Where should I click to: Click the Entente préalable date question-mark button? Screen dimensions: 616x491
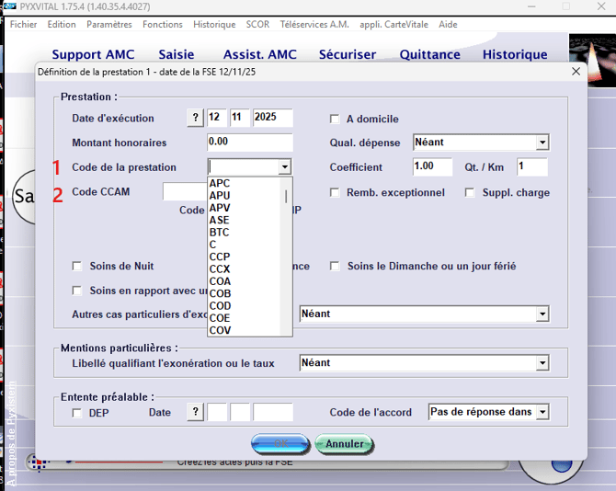195,412
